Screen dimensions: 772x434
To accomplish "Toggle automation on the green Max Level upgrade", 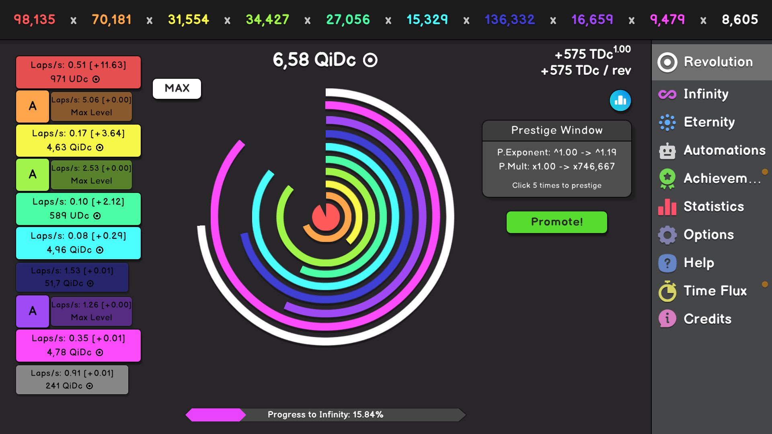I will pyautogui.click(x=32, y=174).
